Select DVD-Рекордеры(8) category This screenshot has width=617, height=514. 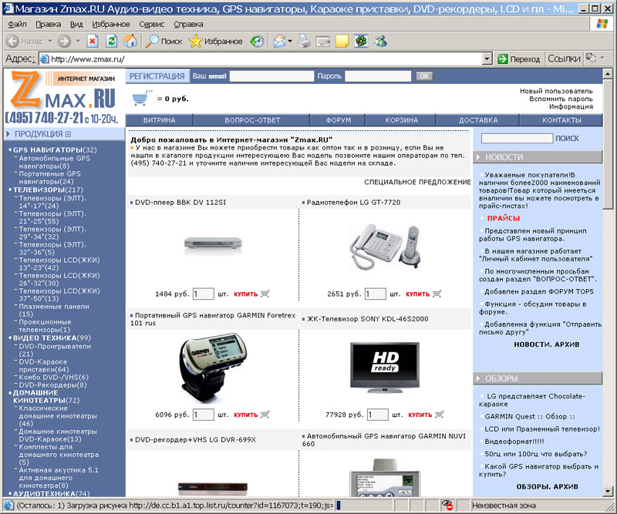[52, 385]
